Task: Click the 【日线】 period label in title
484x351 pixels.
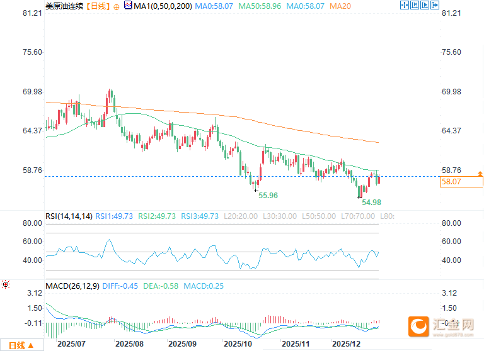Action: click(x=98, y=6)
